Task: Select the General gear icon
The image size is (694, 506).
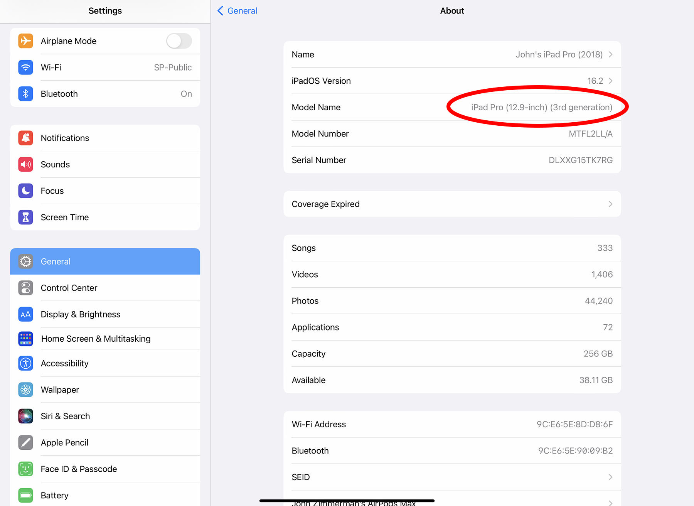Action: coord(25,261)
